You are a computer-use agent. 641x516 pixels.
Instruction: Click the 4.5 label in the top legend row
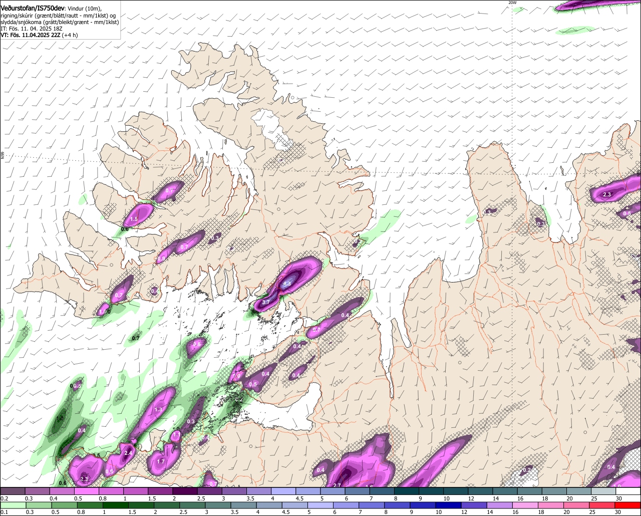pos(300,498)
